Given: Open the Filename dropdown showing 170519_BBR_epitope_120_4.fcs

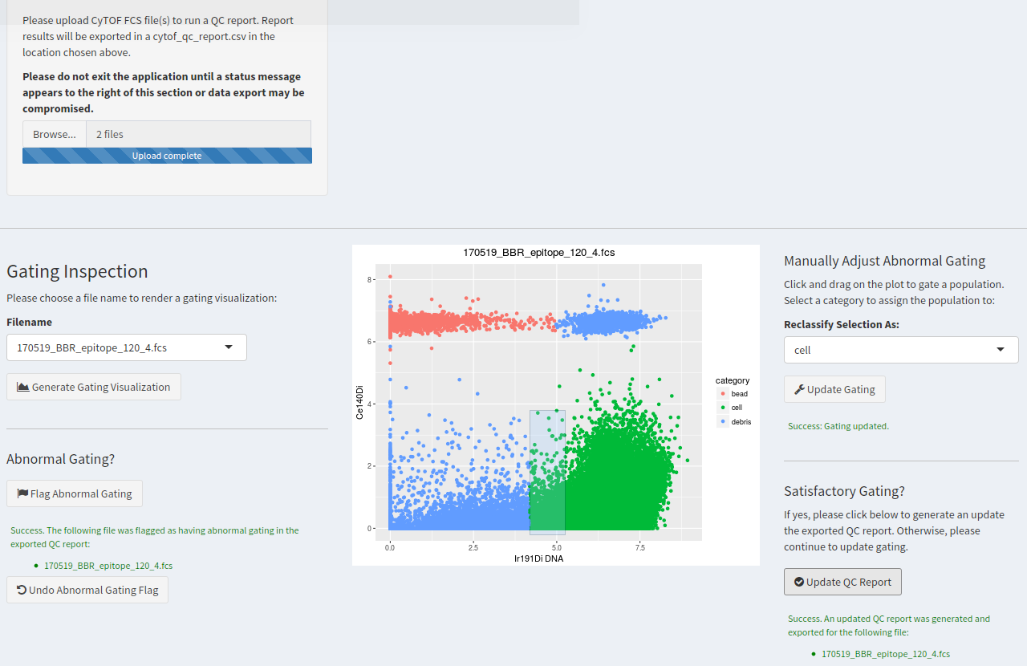Looking at the screenshot, I should coord(127,347).
